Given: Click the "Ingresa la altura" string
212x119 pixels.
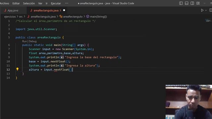Looking at the screenshot, I should [x=81, y=65].
